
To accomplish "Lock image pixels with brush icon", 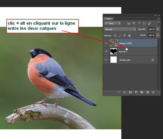I will point(120,36).
